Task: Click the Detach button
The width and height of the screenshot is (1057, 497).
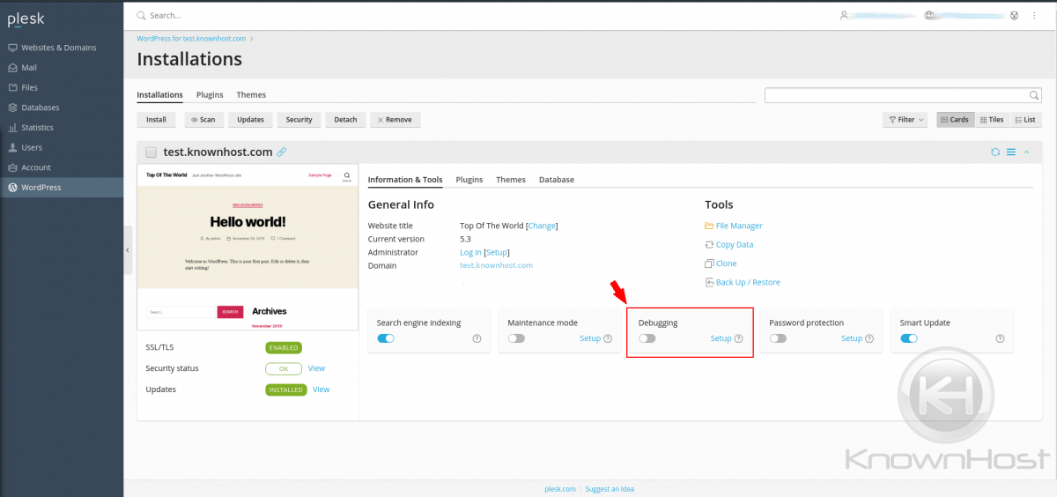Action: 345,119
